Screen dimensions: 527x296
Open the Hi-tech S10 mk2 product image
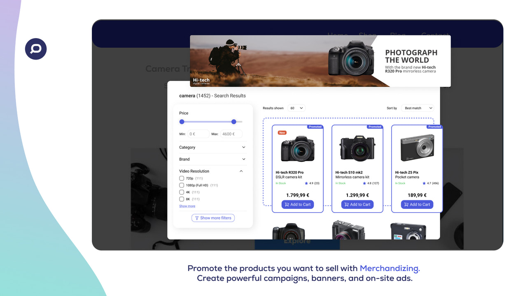pyautogui.click(x=357, y=149)
